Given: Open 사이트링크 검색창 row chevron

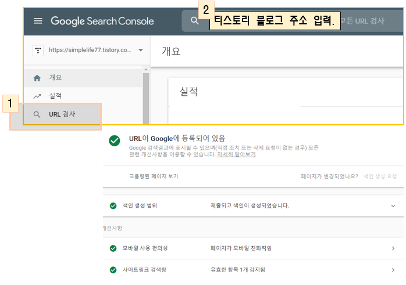Looking at the screenshot, I should 393,270.
